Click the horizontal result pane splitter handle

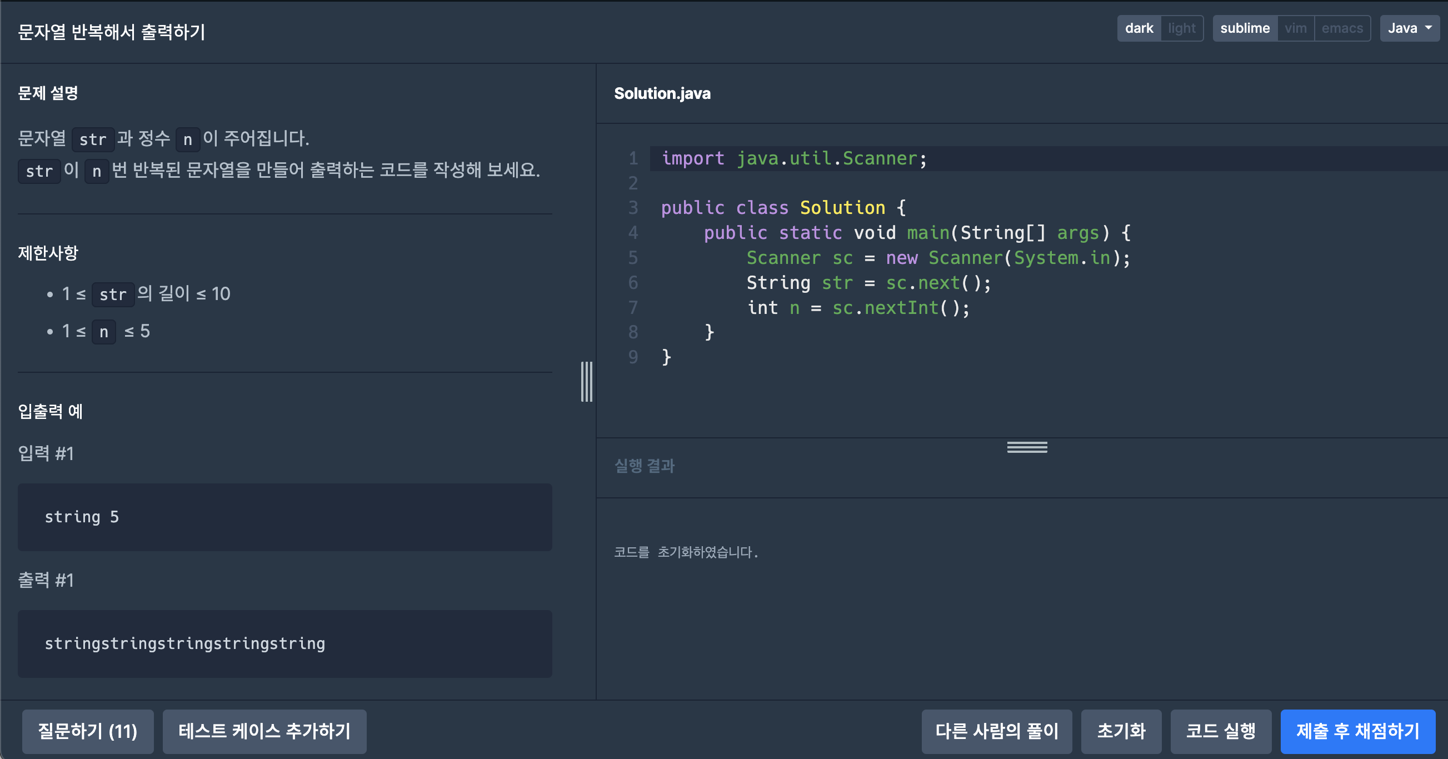1027,447
